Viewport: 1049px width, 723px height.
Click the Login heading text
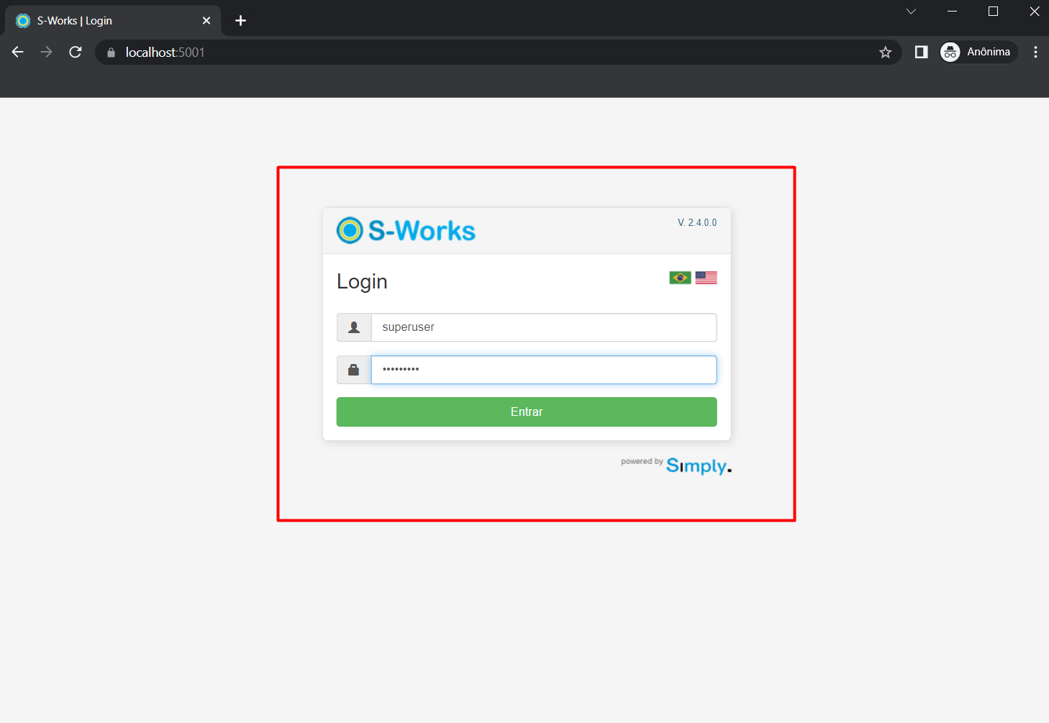click(x=362, y=281)
